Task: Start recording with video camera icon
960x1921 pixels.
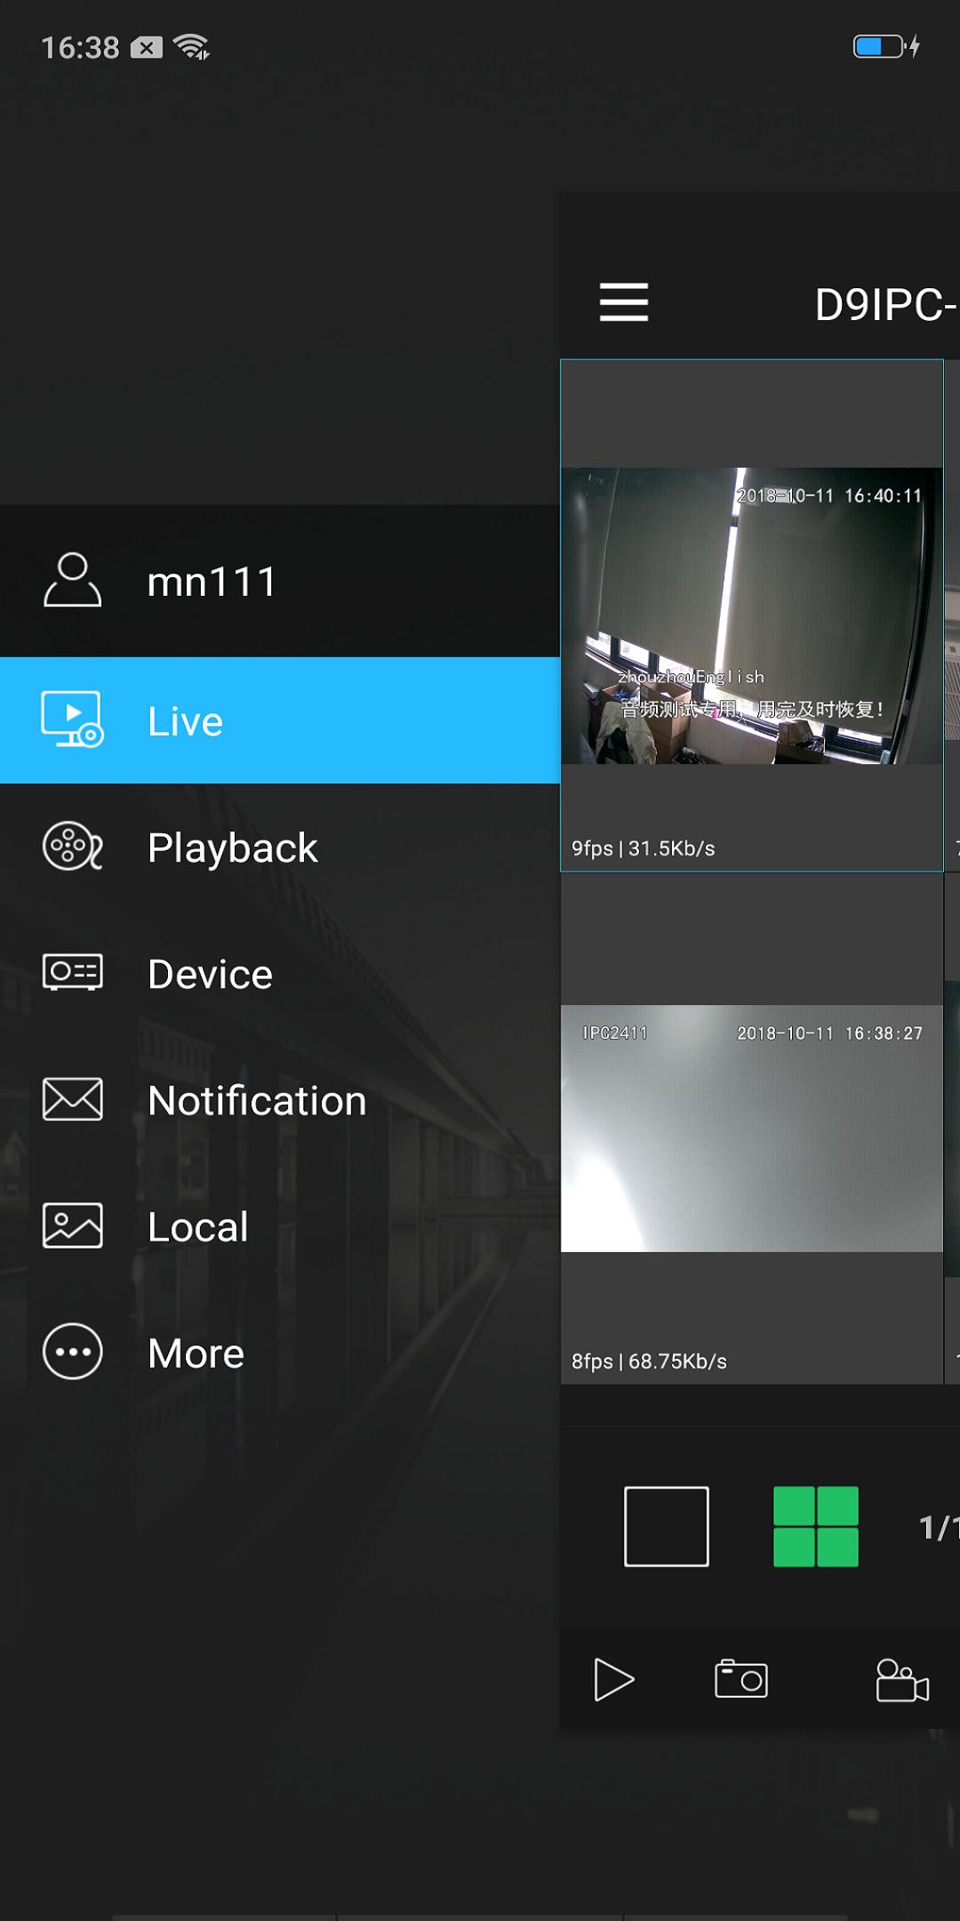Action: [x=902, y=1679]
